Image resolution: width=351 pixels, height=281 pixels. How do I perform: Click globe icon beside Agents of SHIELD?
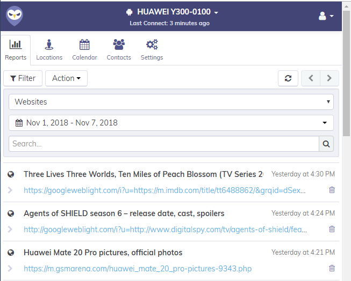coord(11,213)
